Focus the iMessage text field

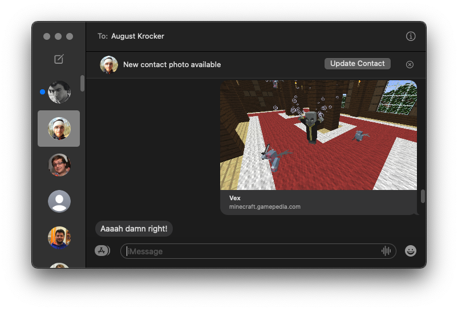pos(251,251)
